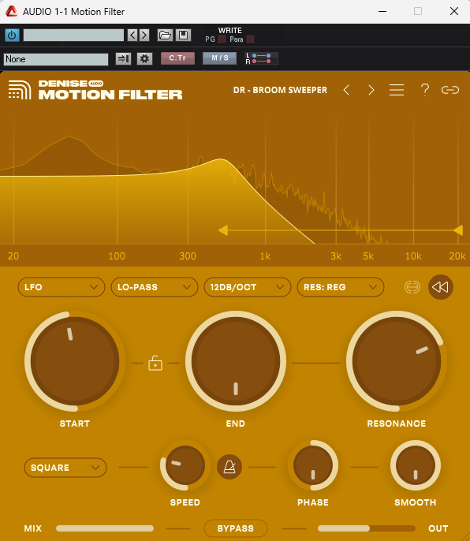
Task: Go to next host preset arrow
Action: coord(144,35)
